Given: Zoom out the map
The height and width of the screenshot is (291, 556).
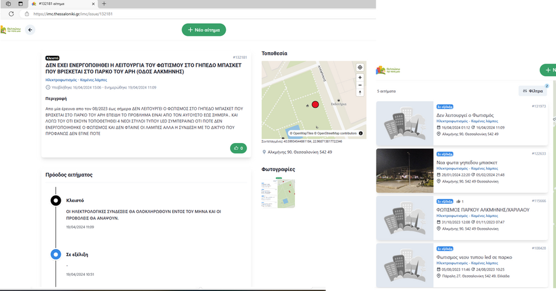Looking at the screenshot, I should (360, 85).
